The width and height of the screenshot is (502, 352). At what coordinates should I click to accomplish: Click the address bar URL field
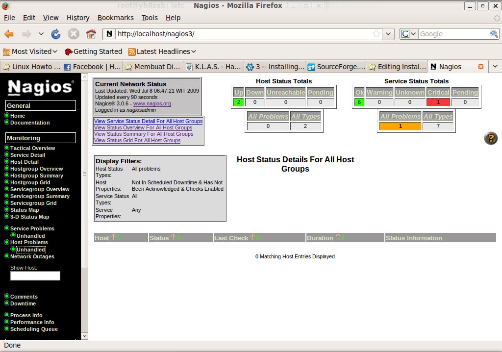[x=242, y=34]
